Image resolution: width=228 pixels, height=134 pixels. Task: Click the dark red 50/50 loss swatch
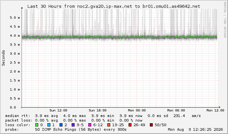pyautogui.click(x=151, y=125)
